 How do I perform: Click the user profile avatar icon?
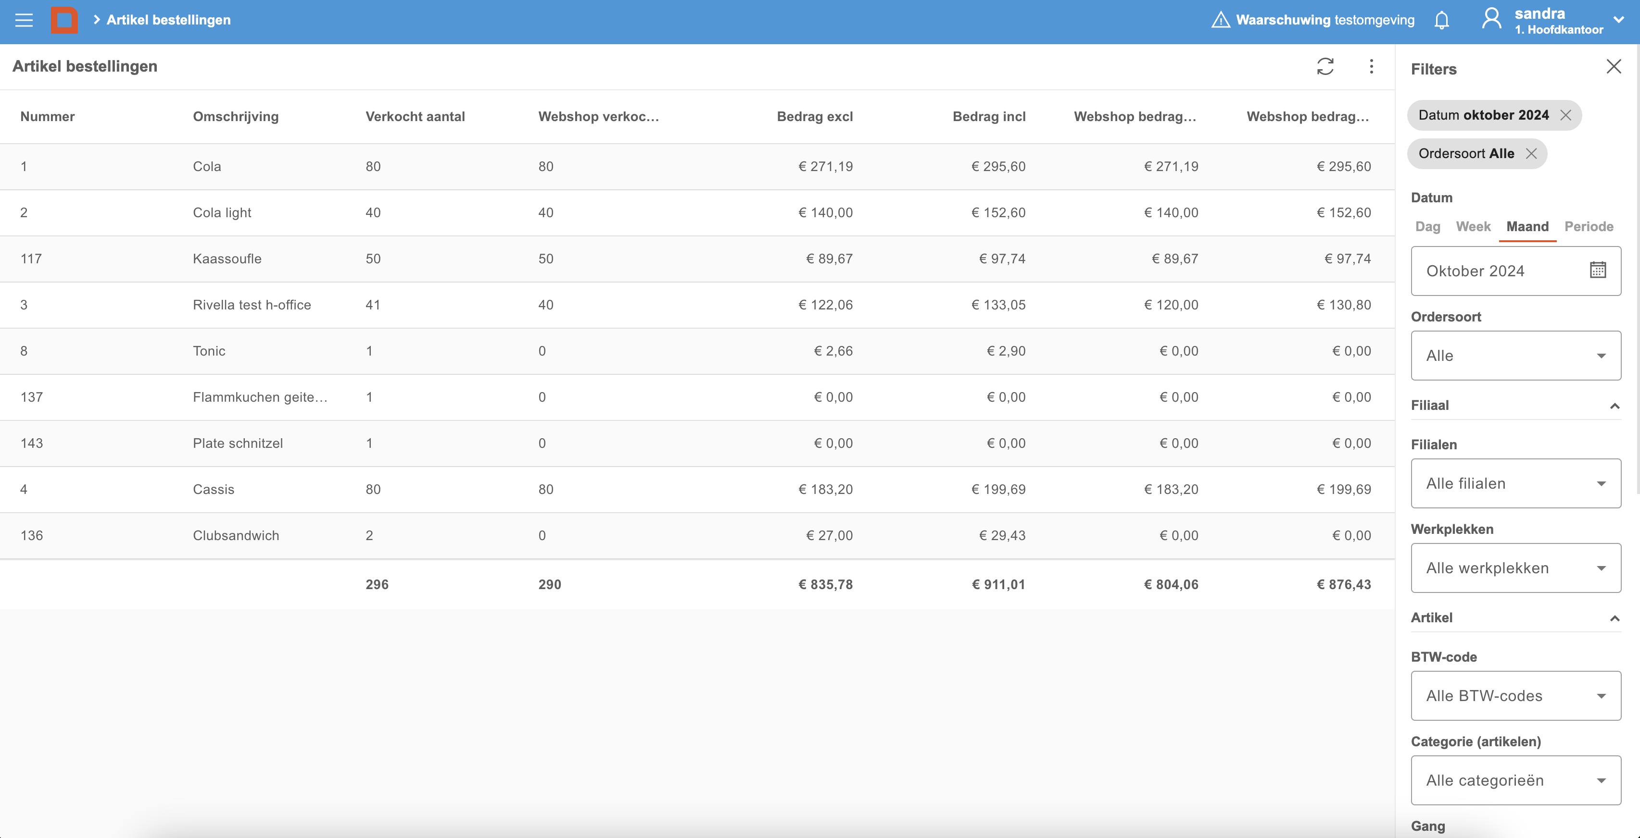point(1491,19)
